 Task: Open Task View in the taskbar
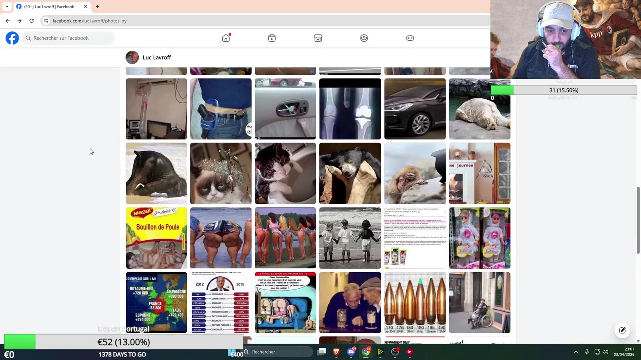click(322, 352)
